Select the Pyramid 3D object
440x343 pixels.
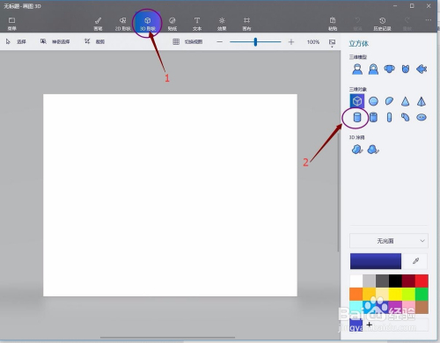422,101
